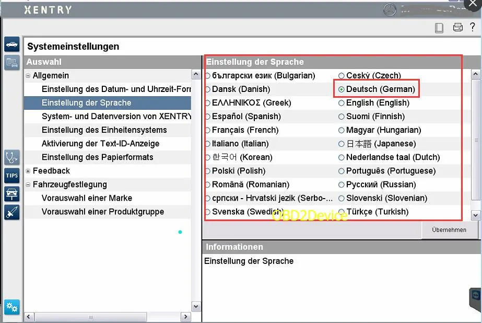Image resolution: width=482 pixels, height=323 pixels.
Task: Click Auswahl tree scroll down arrow
Action: pos(196,306)
